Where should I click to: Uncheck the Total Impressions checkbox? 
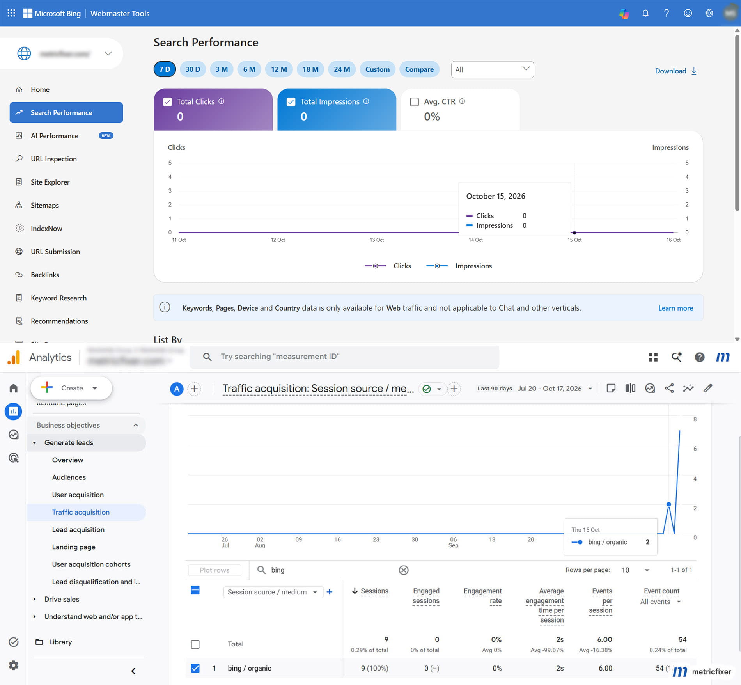(291, 102)
